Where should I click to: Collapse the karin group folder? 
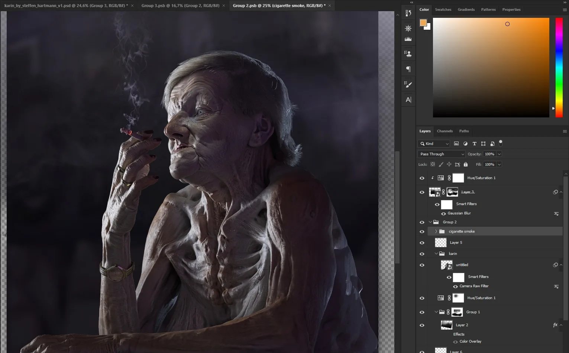click(436, 254)
